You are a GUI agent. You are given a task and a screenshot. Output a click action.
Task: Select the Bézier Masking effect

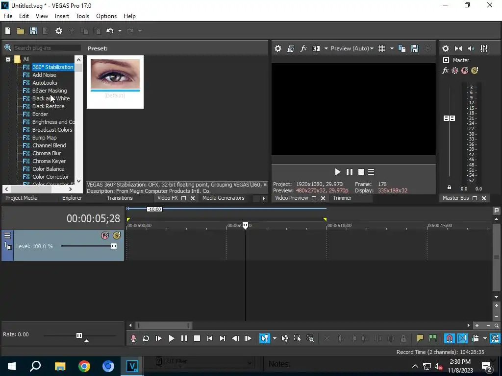[50, 91]
